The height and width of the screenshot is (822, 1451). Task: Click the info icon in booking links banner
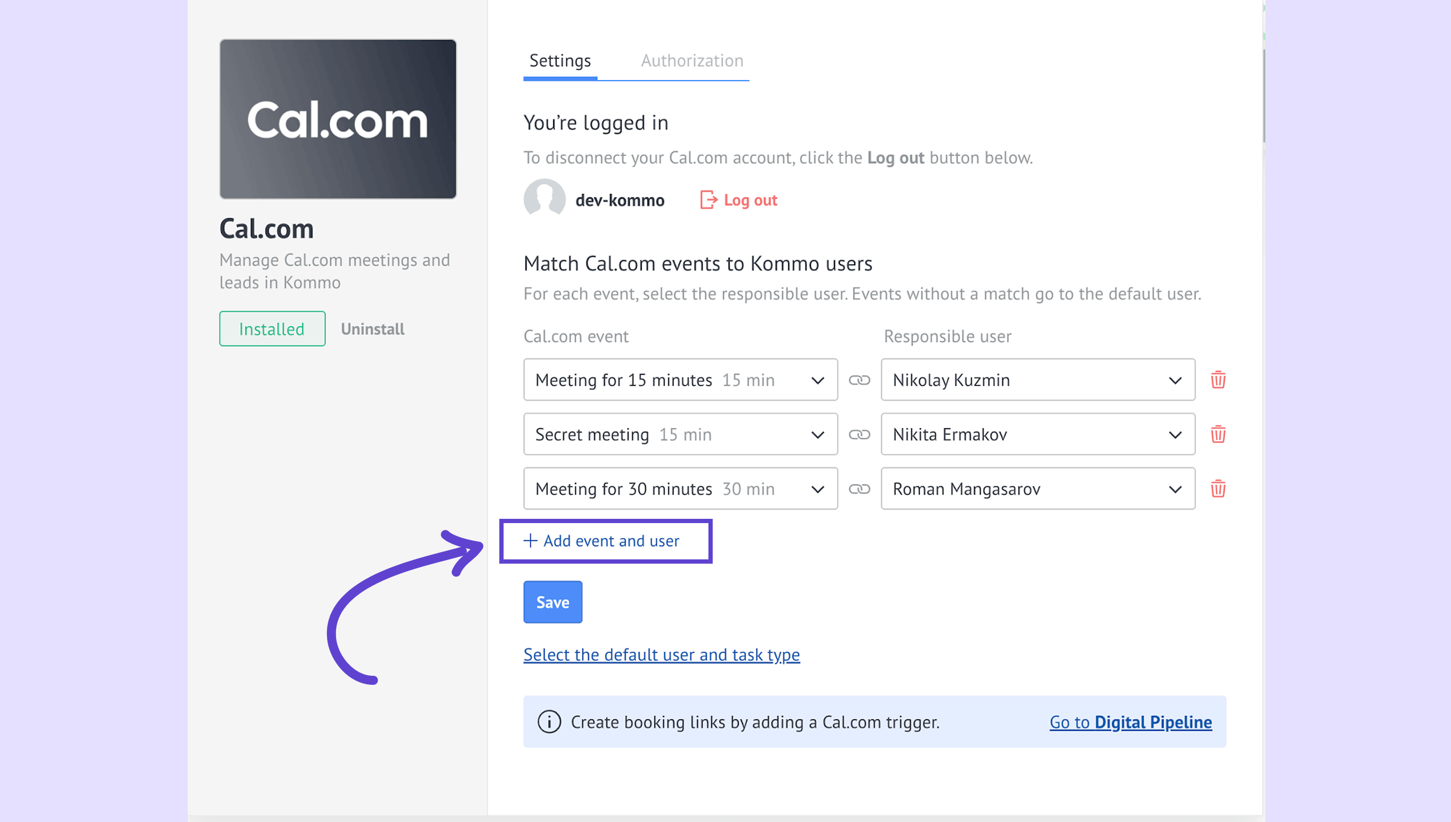[x=549, y=722]
